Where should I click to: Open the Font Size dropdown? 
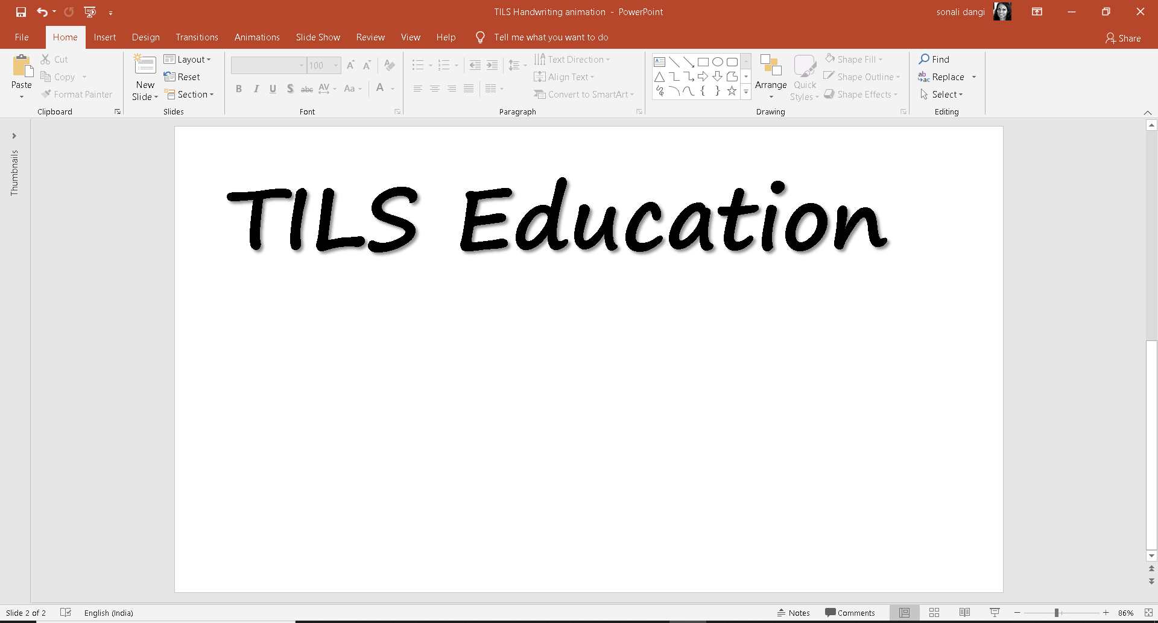coord(335,65)
